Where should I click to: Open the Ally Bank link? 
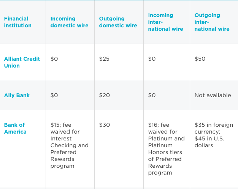17,95
